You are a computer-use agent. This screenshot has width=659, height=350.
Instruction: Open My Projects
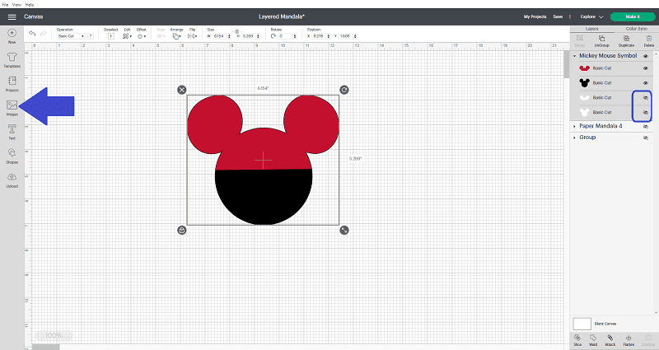pos(535,16)
